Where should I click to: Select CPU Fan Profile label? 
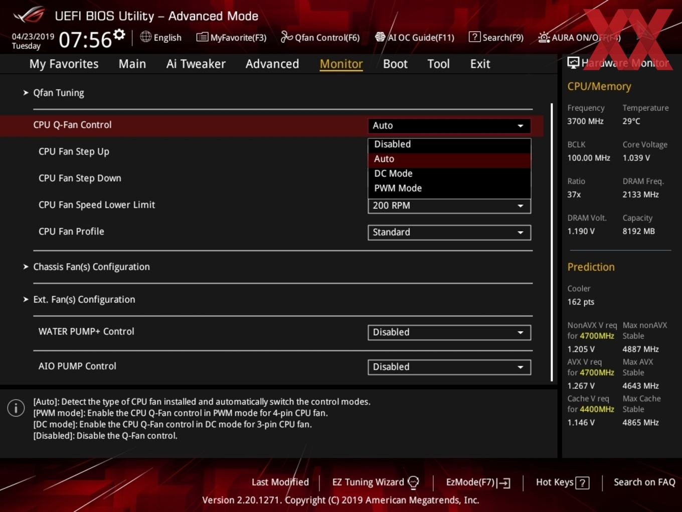[x=71, y=231]
